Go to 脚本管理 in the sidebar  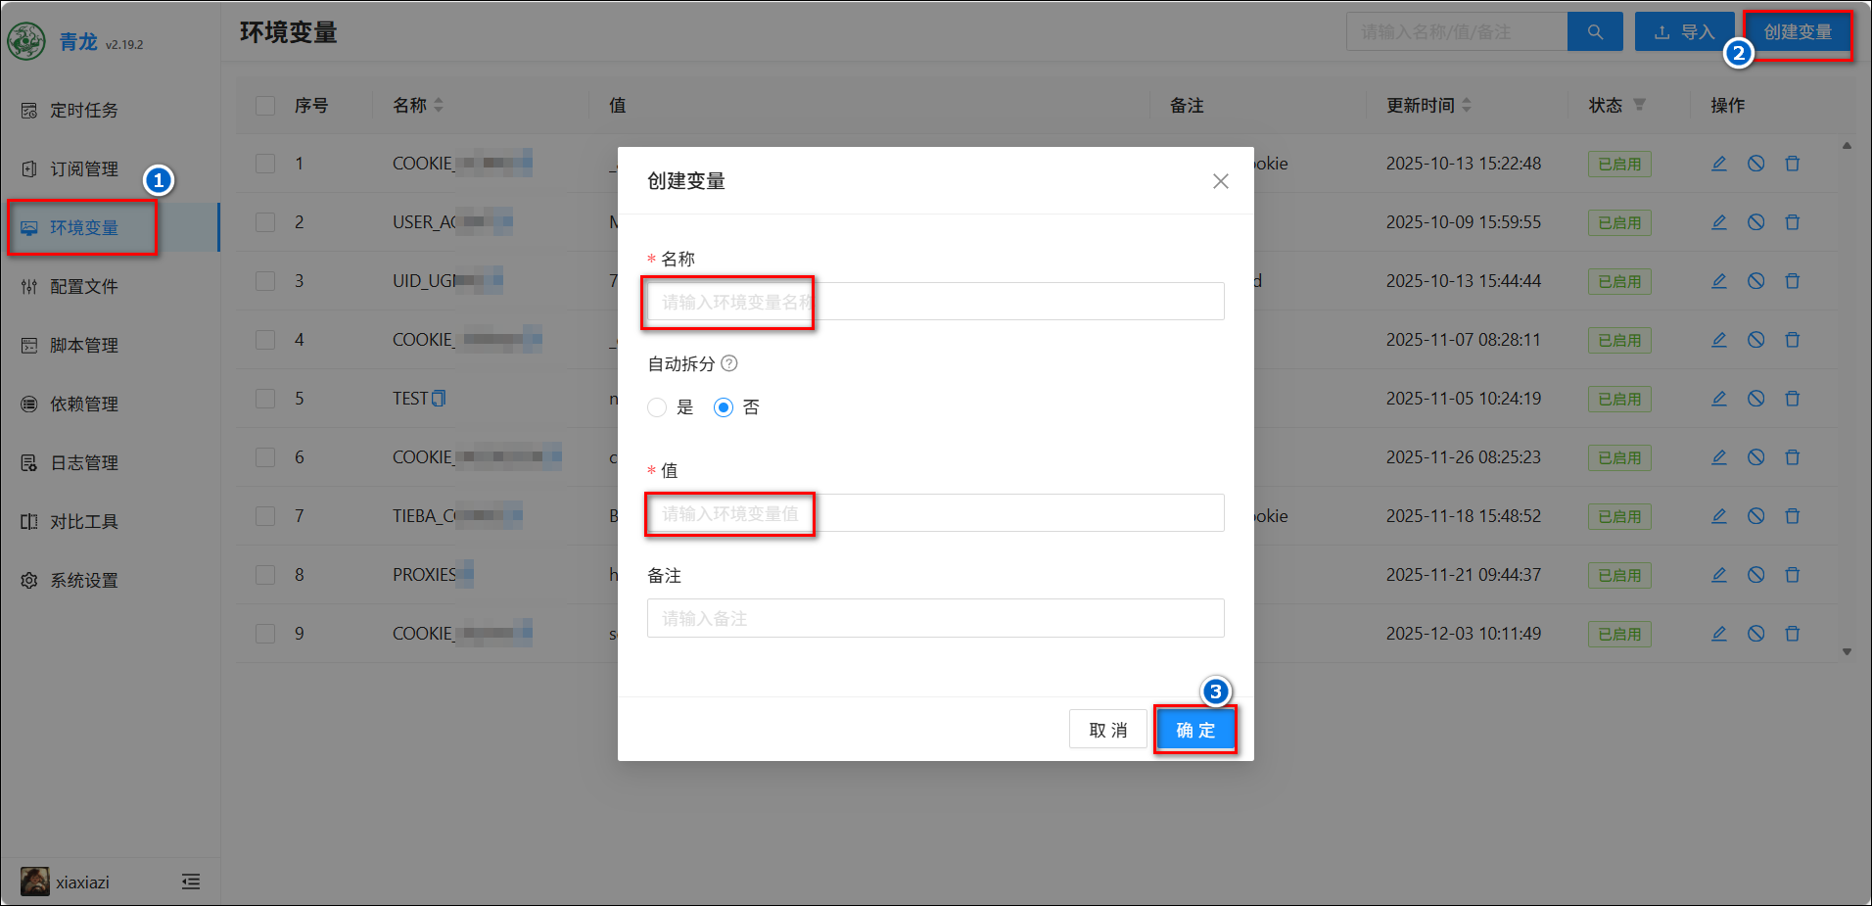(x=84, y=346)
